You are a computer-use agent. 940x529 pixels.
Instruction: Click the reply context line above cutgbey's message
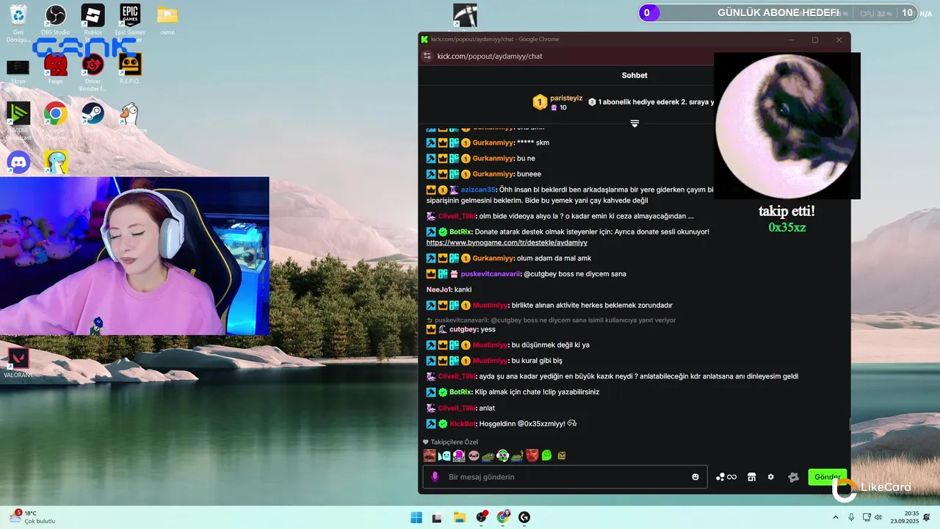551,320
